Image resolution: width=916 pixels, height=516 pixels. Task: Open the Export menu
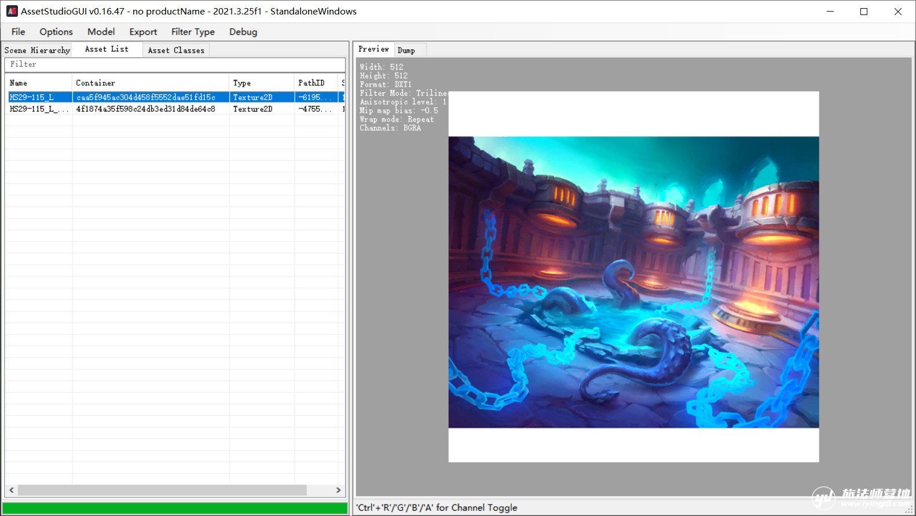point(143,32)
